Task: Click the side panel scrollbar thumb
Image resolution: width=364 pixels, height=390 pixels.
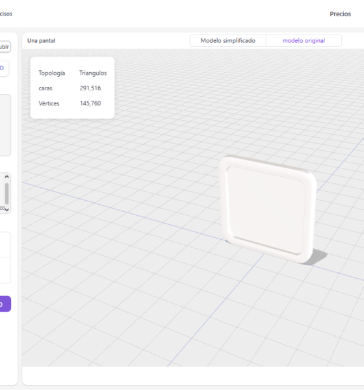Action: 6,194
